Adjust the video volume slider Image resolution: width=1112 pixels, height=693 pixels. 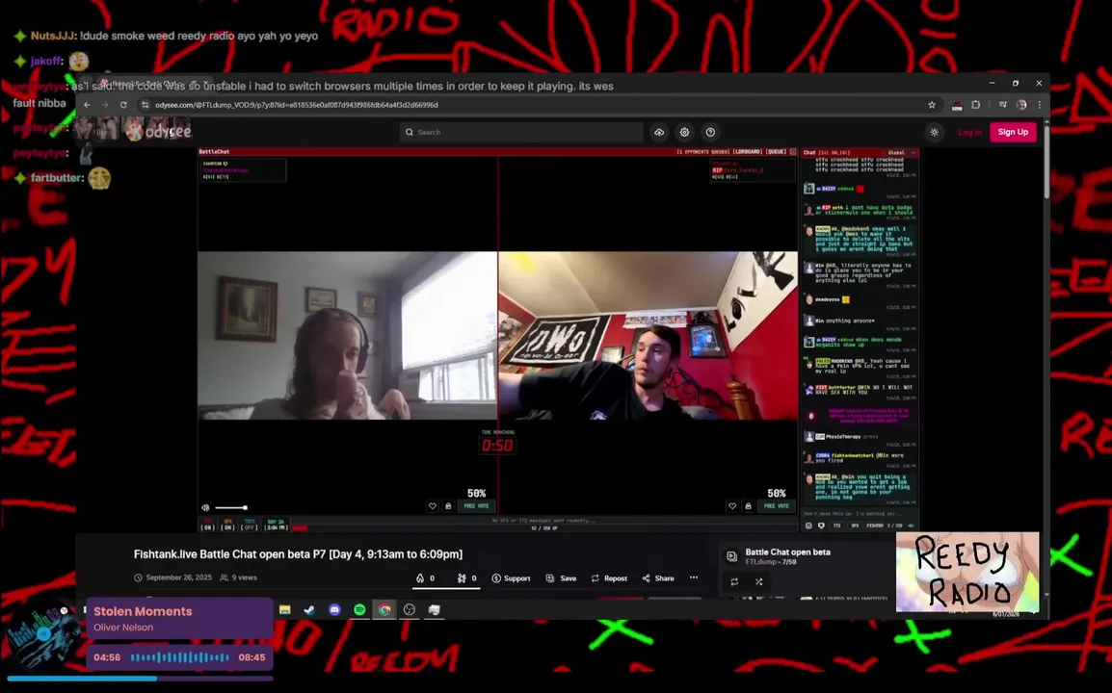[x=230, y=507]
